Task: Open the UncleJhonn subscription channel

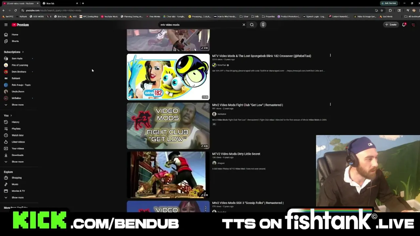Action: (x=14, y=91)
